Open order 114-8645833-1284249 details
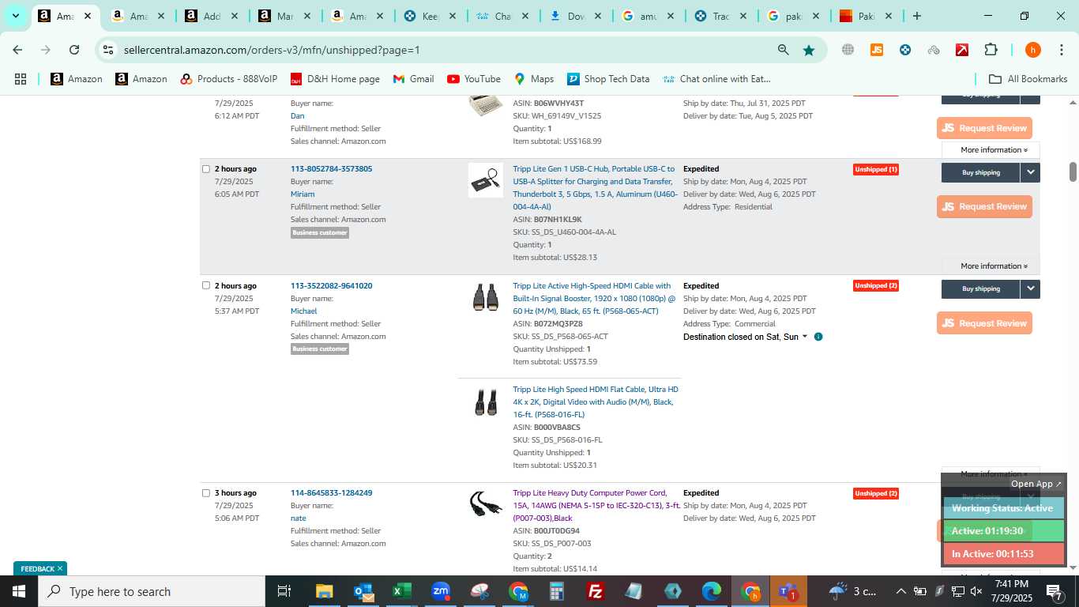1079x607 pixels. (331, 493)
